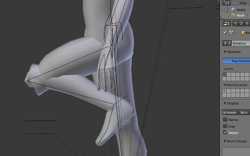Open the properties editor type selector
The height and width of the screenshot is (156, 250).
pyautogui.click(x=227, y=24)
